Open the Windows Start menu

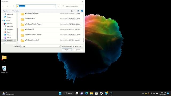(x=60, y=93)
